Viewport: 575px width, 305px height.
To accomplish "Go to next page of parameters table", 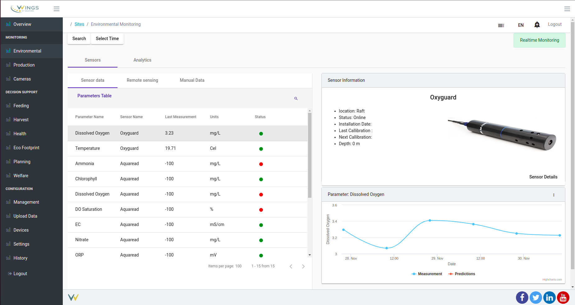I will click(x=303, y=266).
